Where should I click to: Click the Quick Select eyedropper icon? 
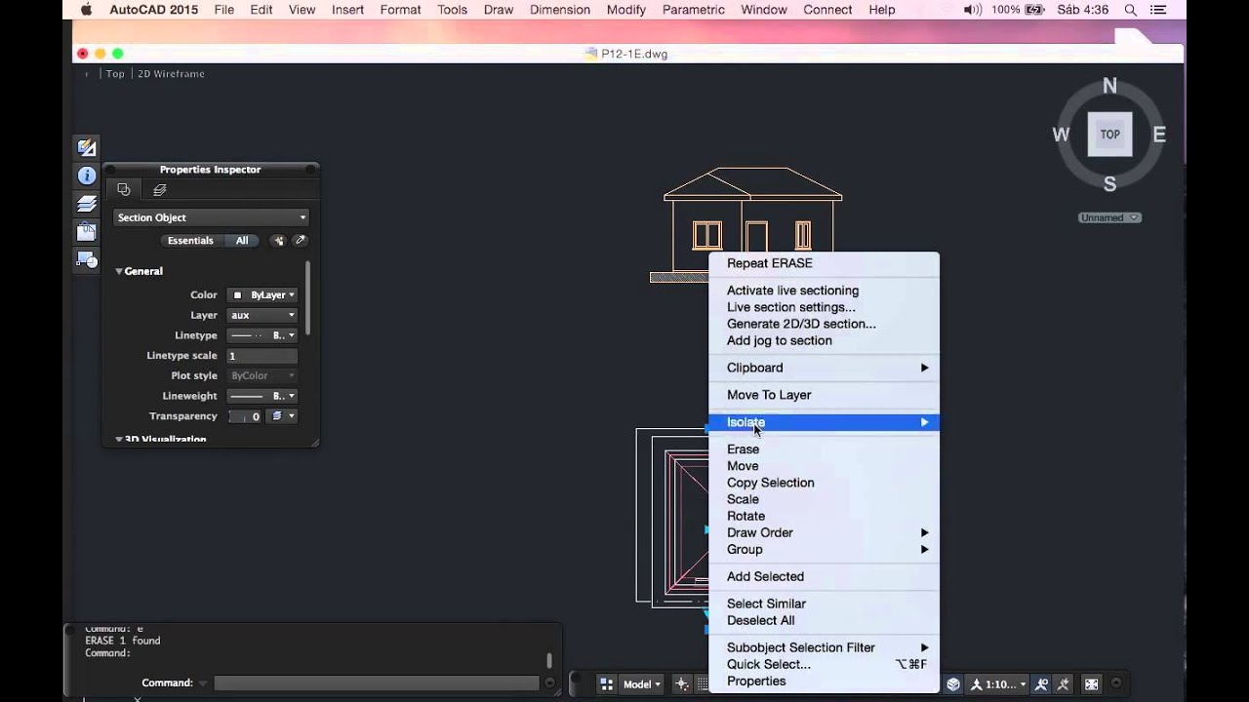[x=300, y=241]
